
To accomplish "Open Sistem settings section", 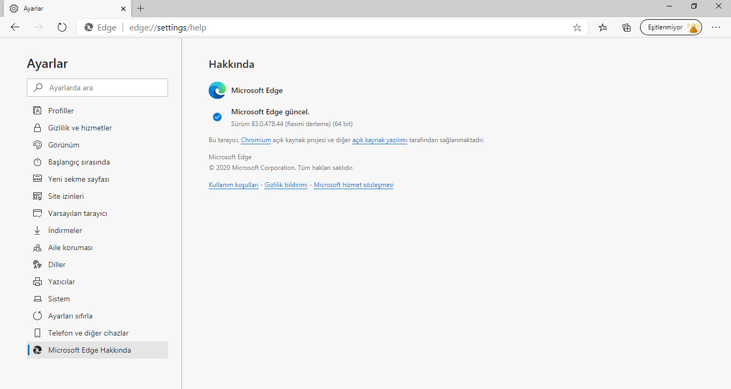I will [x=97, y=299].
